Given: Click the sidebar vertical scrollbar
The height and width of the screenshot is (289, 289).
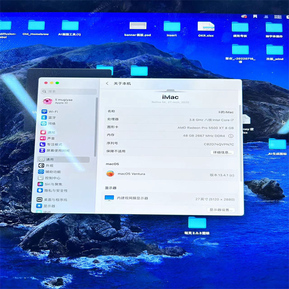Looking at the screenshot, I should click(96, 127).
